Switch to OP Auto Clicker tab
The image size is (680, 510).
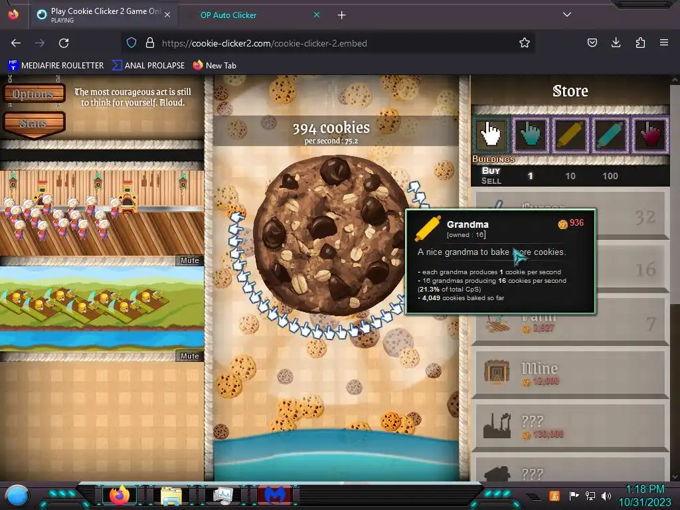pos(228,15)
